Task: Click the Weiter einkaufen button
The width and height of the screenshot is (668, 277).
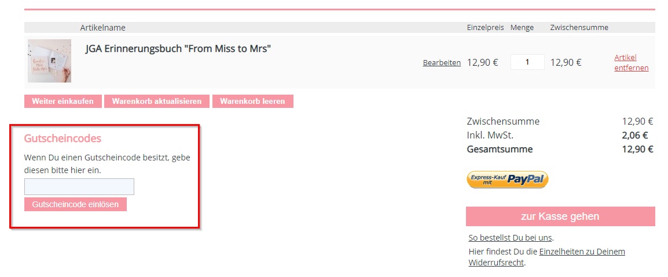Action: [63, 102]
